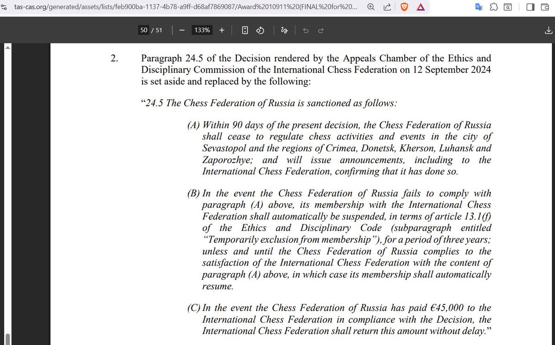
Task: Click the share page icon
Action: click(387, 7)
